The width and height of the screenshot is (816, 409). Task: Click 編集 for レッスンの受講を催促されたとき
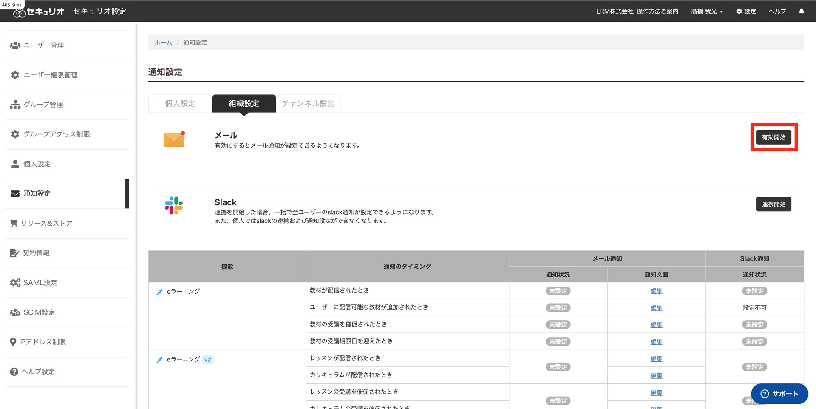[656, 393]
